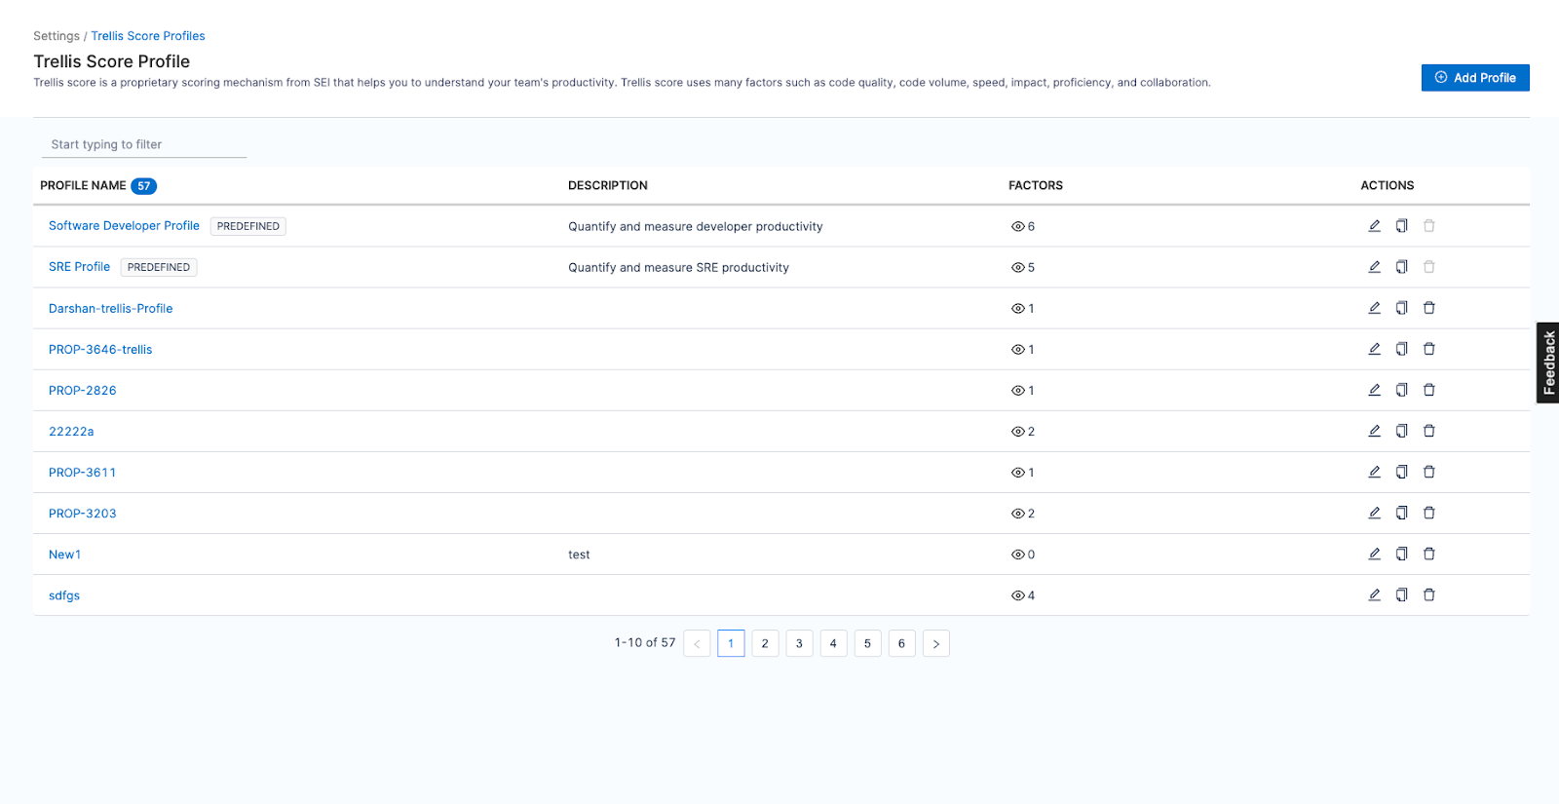1559x804 pixels.
Task: Go to previous page arrow
Action: (x=697, y=643)
